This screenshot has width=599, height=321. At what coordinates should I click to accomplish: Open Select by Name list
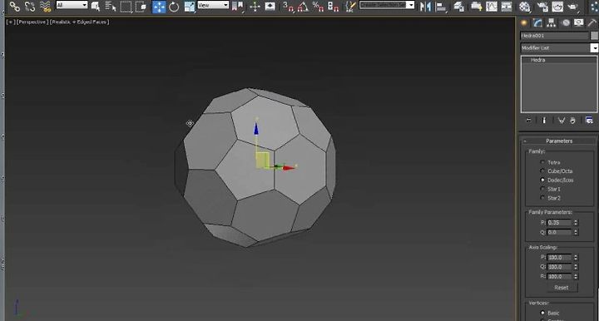(x=111, y=6)
